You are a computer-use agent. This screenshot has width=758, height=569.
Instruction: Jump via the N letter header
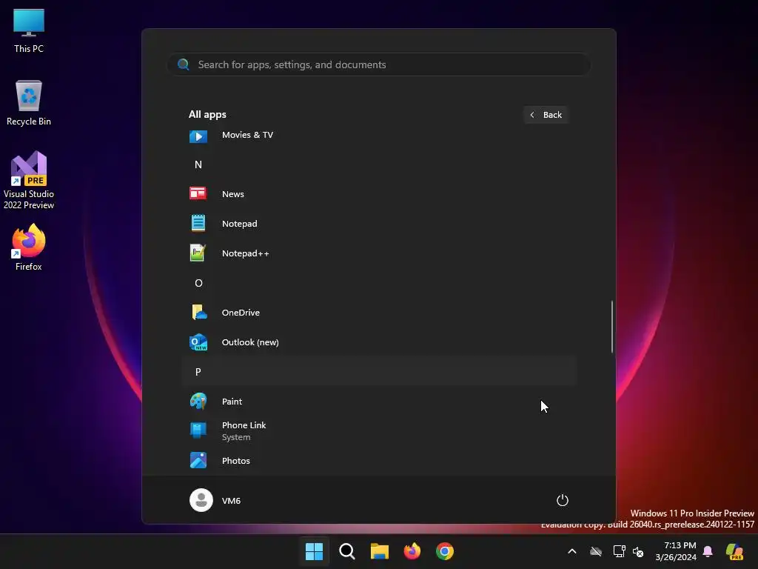[x=198, y=164]
